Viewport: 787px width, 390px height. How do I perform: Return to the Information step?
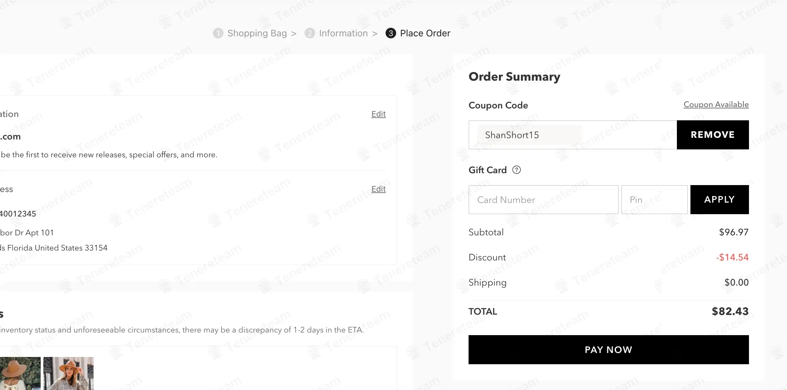pos(343,33)
